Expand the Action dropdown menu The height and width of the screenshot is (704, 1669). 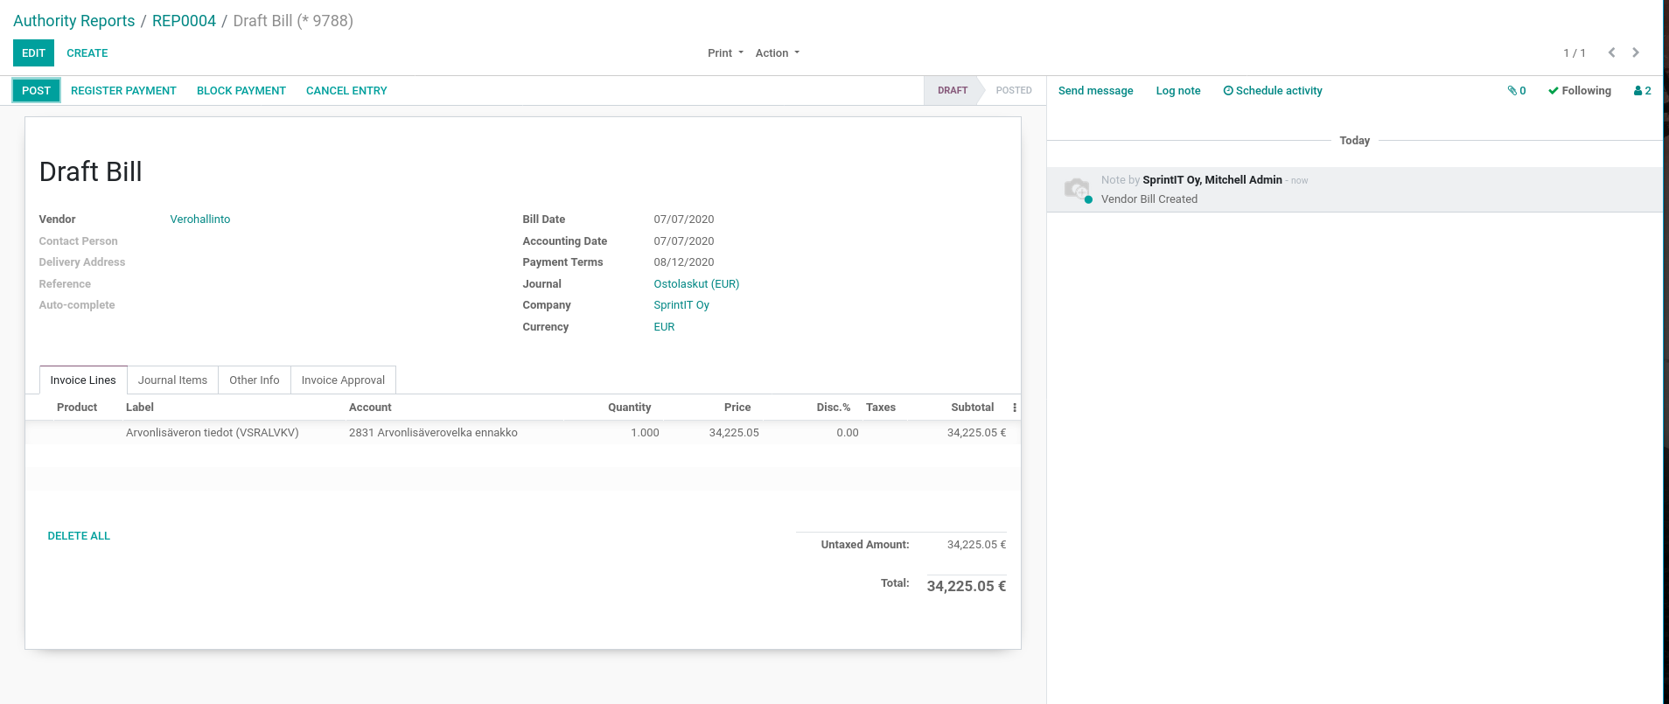(x=777, y=53)
